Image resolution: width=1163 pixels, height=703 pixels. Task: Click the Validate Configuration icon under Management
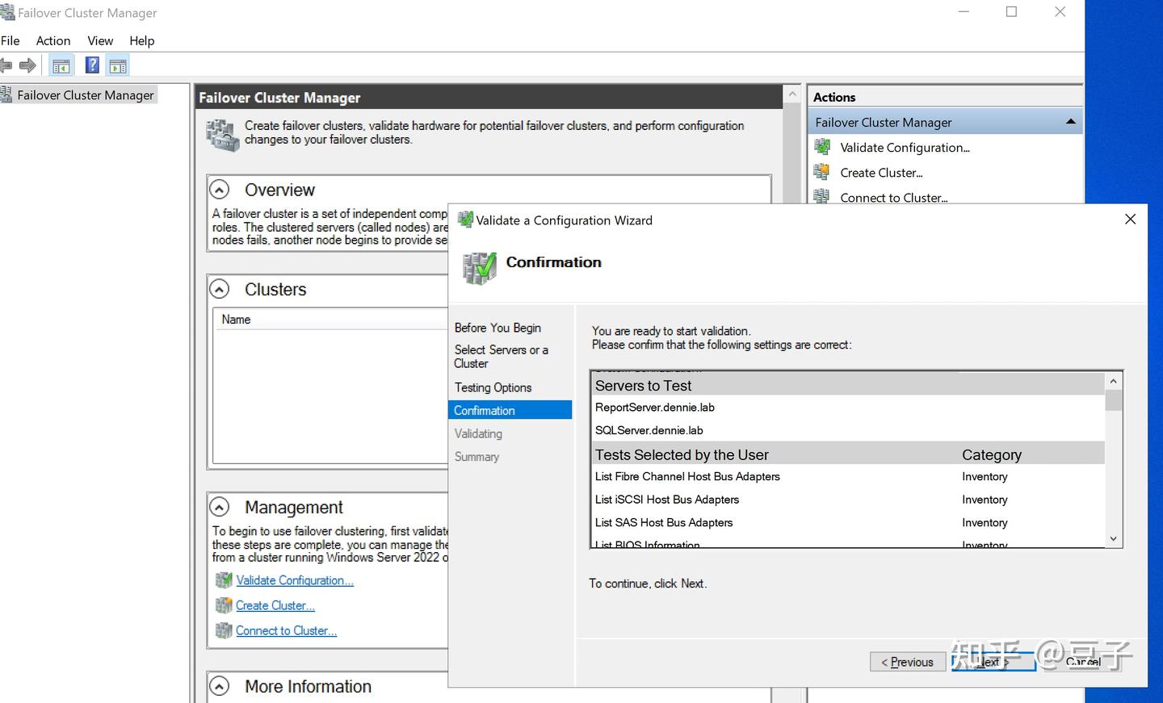[x=224, y=580]
